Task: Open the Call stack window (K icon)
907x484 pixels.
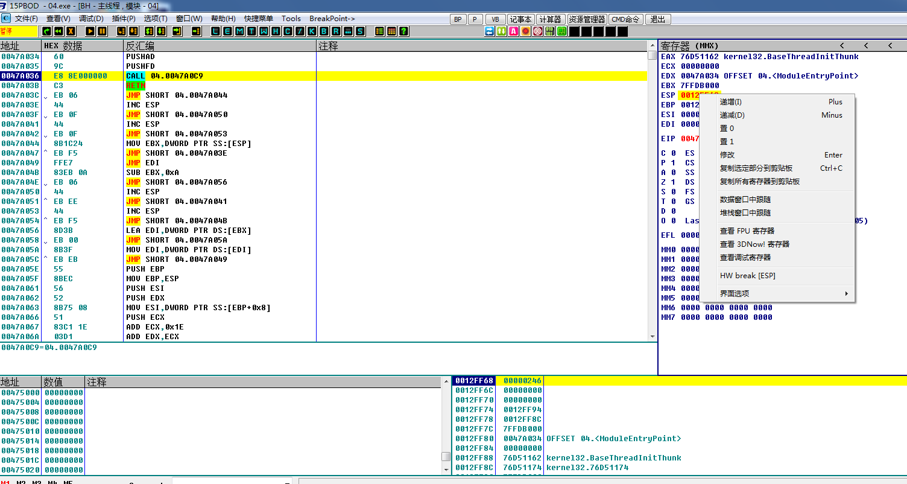Action: pyautogui.click(x=312, y=31)
